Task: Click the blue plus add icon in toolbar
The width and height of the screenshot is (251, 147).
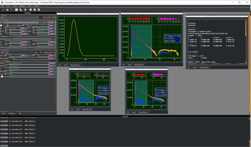Action: pos(2,10)
